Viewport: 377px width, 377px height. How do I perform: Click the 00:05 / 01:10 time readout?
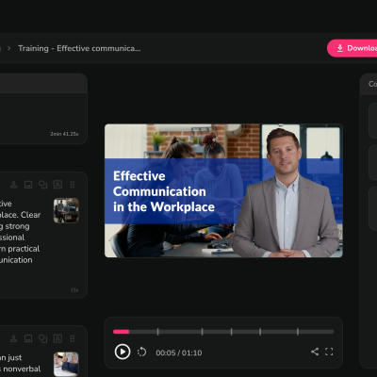(179, 352)
